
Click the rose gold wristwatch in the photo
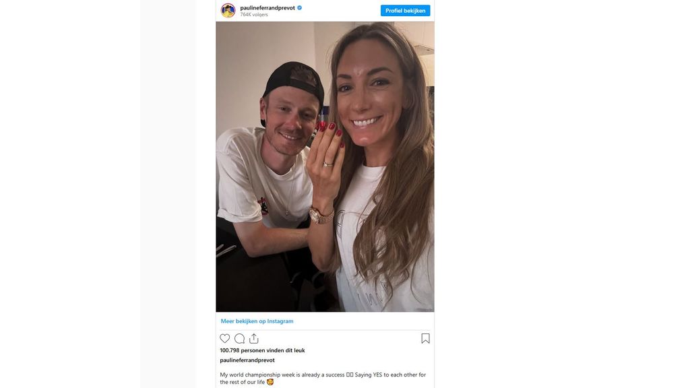click(321, 216)
